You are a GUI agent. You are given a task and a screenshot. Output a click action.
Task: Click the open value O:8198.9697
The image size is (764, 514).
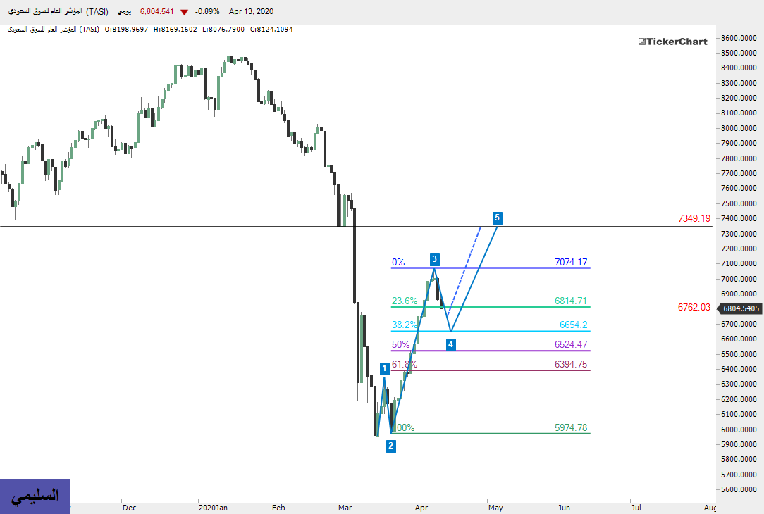click(x=126, y=29)
